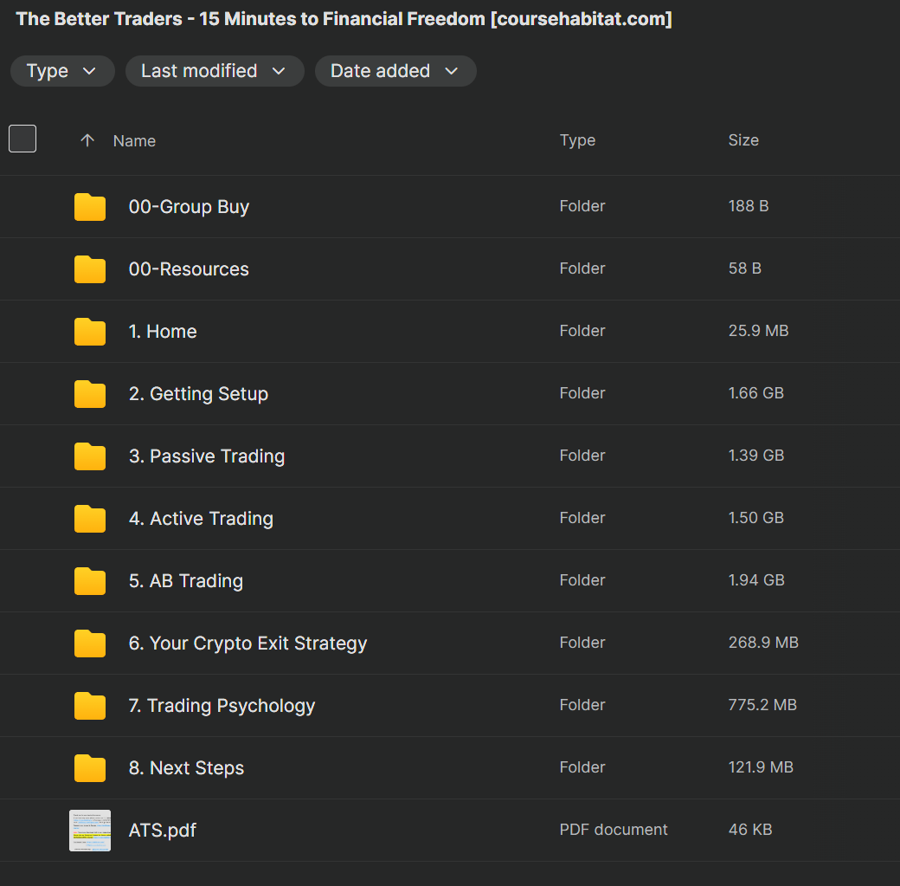The height and width of the screenshot is (886, 900).
Task: Select the 1. Home folder name
Action: pos(163,332)
